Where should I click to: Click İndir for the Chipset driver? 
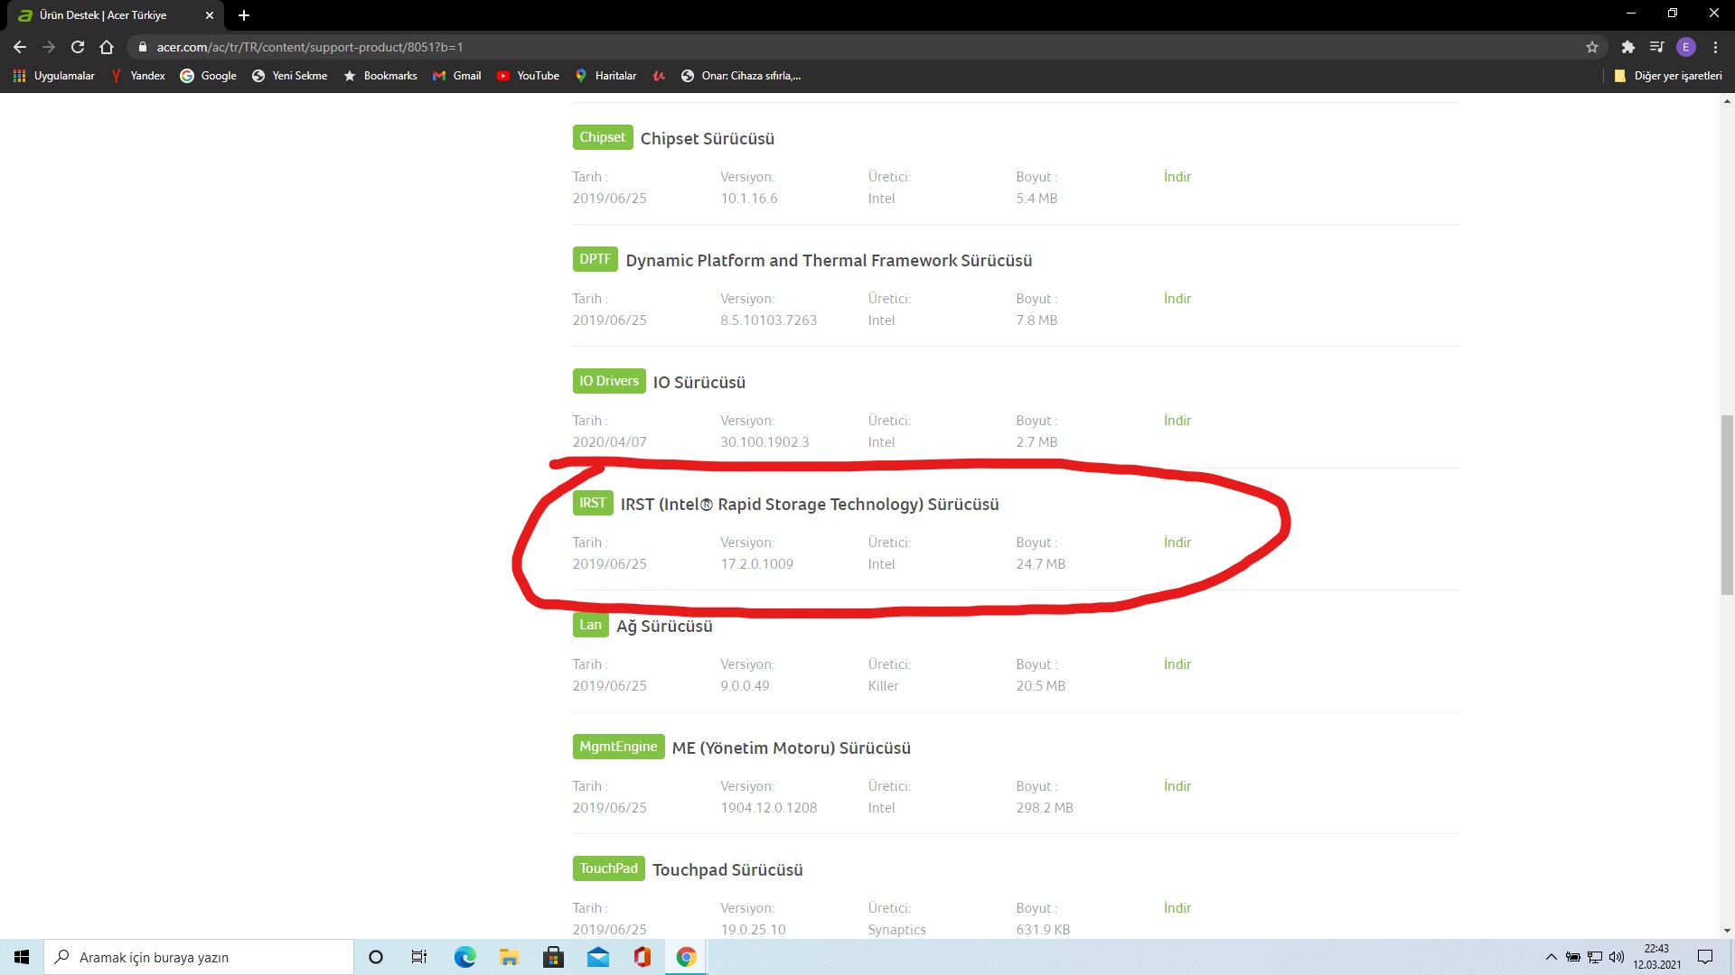pyautogui.click(x=1177, y=177)
